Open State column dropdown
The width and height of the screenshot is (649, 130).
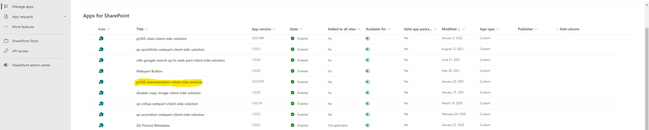301,29
